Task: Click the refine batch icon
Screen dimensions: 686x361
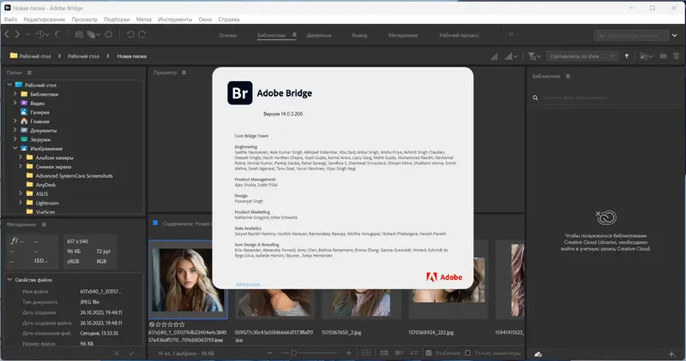Action: 92,34
